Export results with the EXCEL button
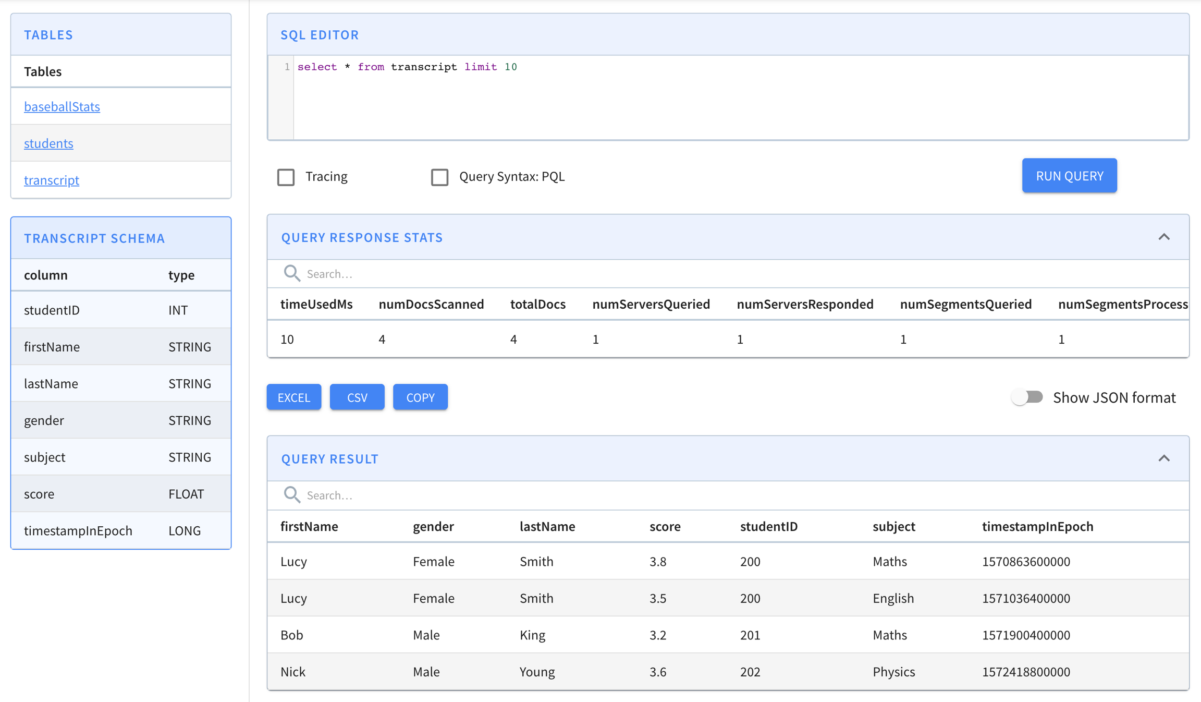The image size is (1201, 702). point(294,397)
